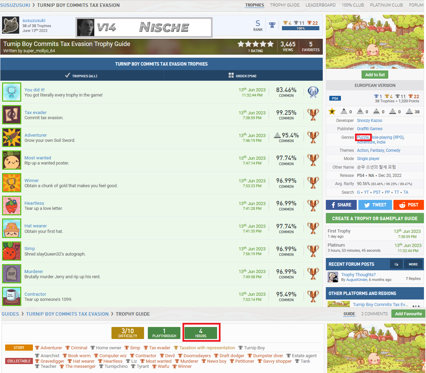Open the Fantasy theme link
The width and height of the screenshot is (426, 373).
(377, 150)
